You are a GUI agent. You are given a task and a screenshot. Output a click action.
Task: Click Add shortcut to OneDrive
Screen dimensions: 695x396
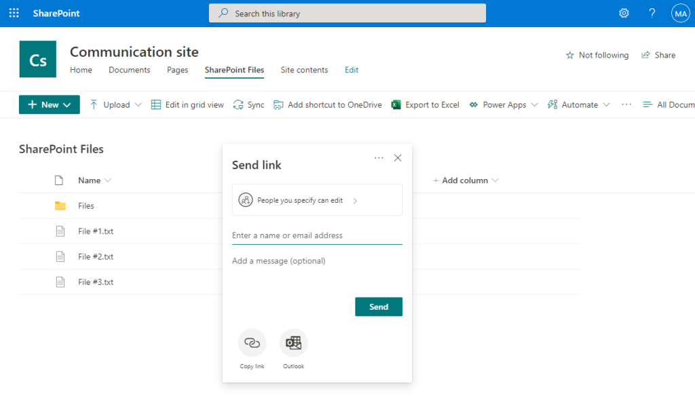[x=328, y=105]
